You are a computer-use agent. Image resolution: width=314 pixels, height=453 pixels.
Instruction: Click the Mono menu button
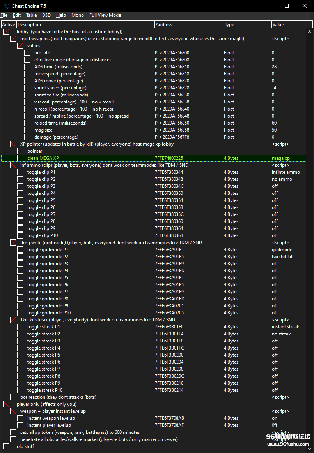(77, 15)
